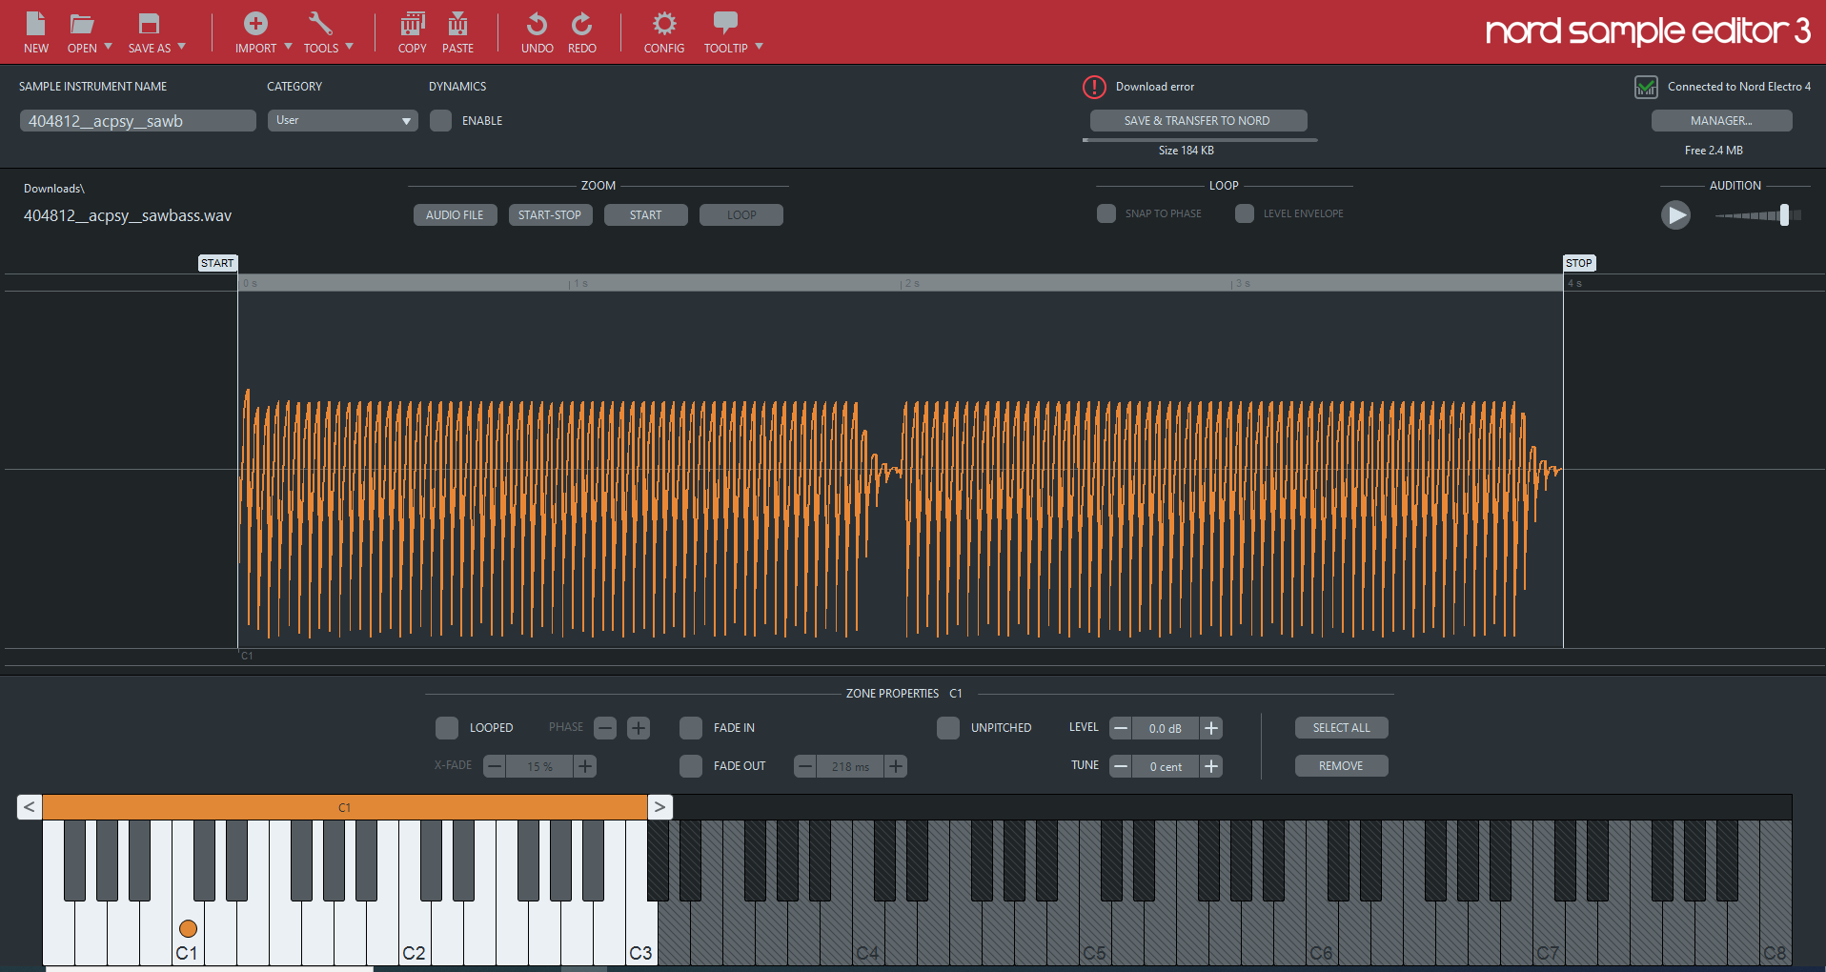The image size is (1826, 972).
Task: Click the Import plus icon
Action: tap(255, 24)
